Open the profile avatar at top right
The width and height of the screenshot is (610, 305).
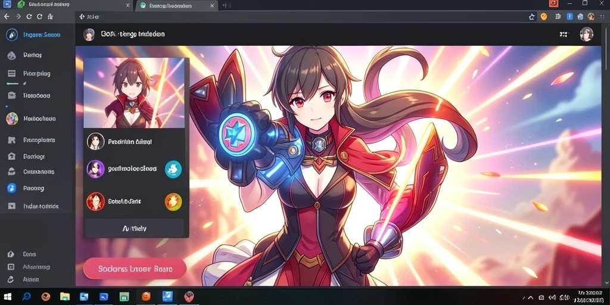[x=586, y=34]
